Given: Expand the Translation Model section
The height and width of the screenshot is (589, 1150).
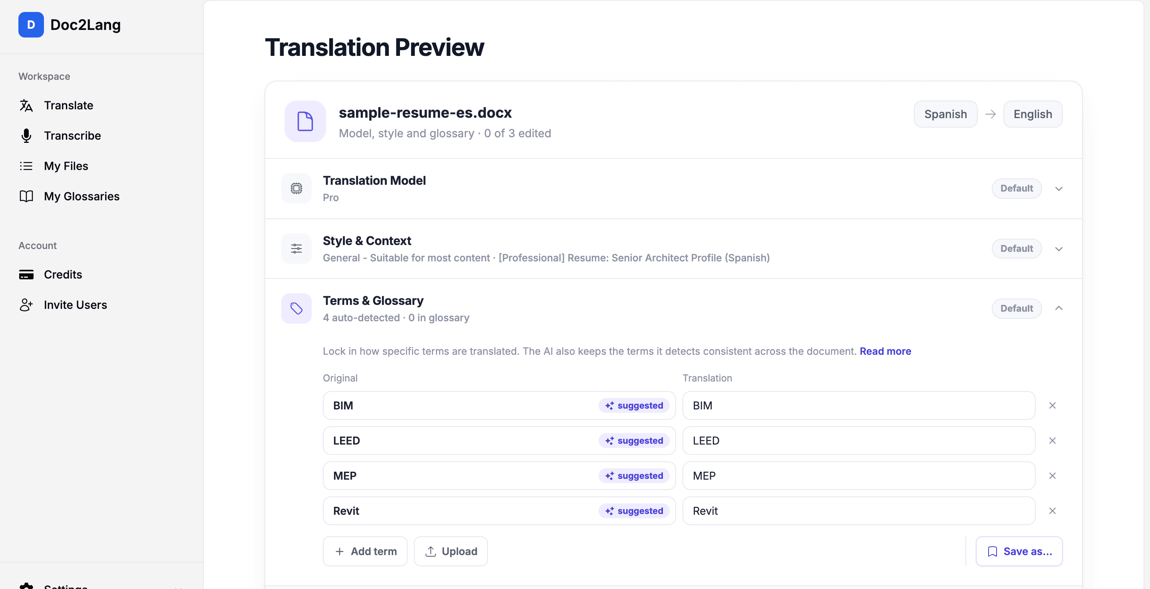Looking at the screenshot, I should (1059, 189).
